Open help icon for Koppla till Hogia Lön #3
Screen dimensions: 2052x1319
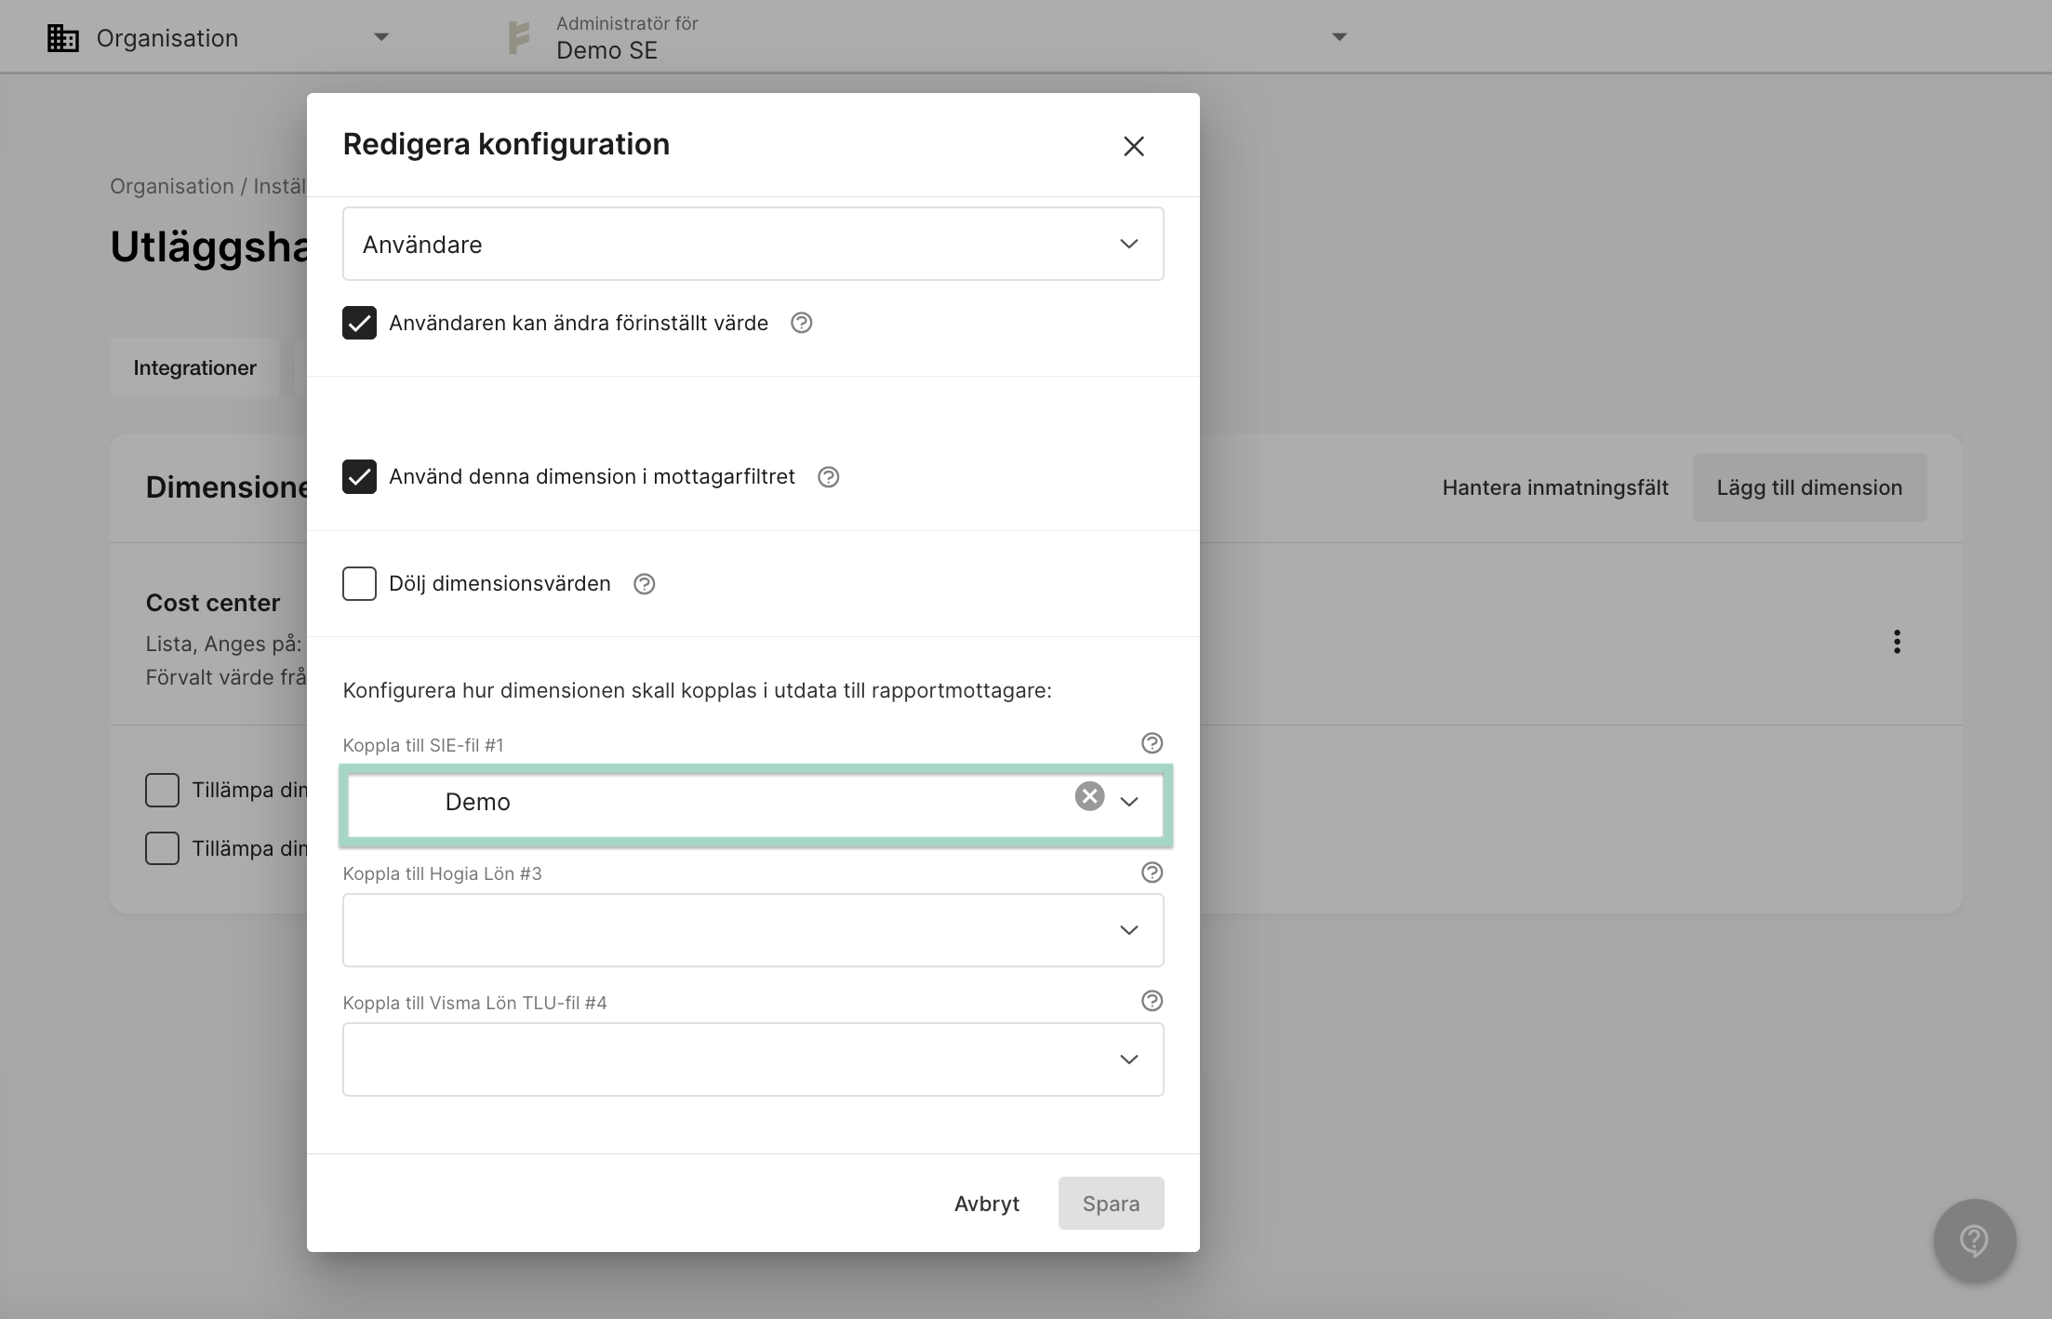pyautogui.click(x=1152, y=873)
